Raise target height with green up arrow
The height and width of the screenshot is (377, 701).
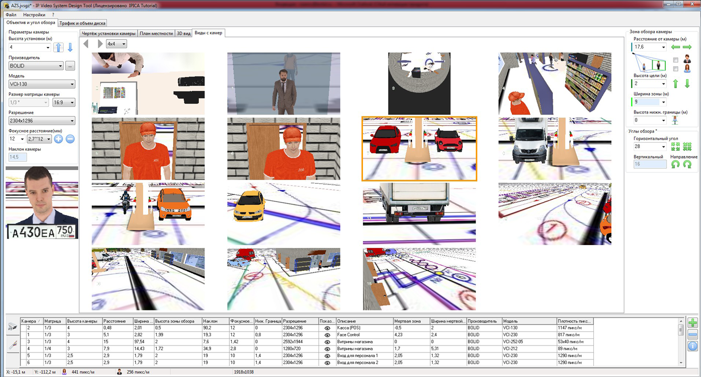coord(675,83)
